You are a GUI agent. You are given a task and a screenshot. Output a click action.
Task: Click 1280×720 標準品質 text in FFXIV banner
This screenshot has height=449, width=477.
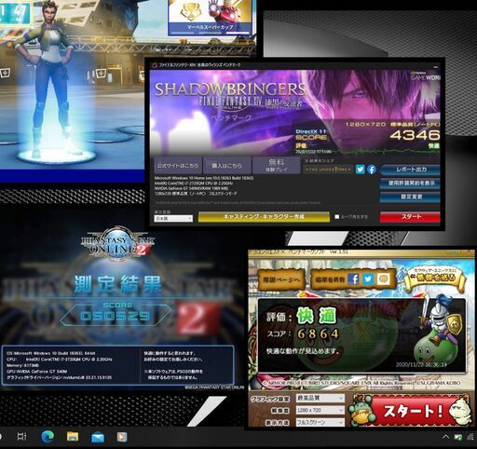tap(393, 125)
